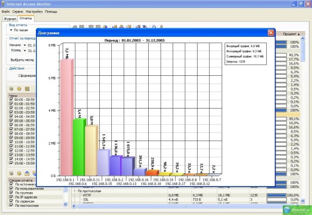Uncheck the По пользователям section checkbox
Image resolution: width=312 pixels, height=215 pixels.
click(11, 189)
